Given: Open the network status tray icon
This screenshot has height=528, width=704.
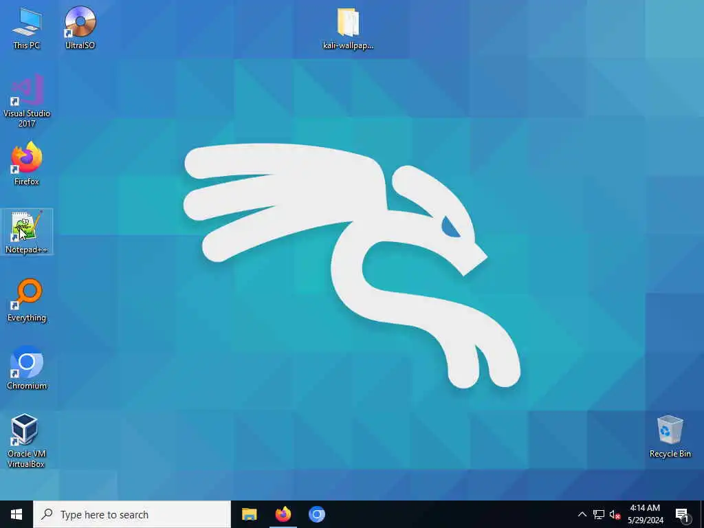Looking at the screenshot, I should tap(599, 514).
